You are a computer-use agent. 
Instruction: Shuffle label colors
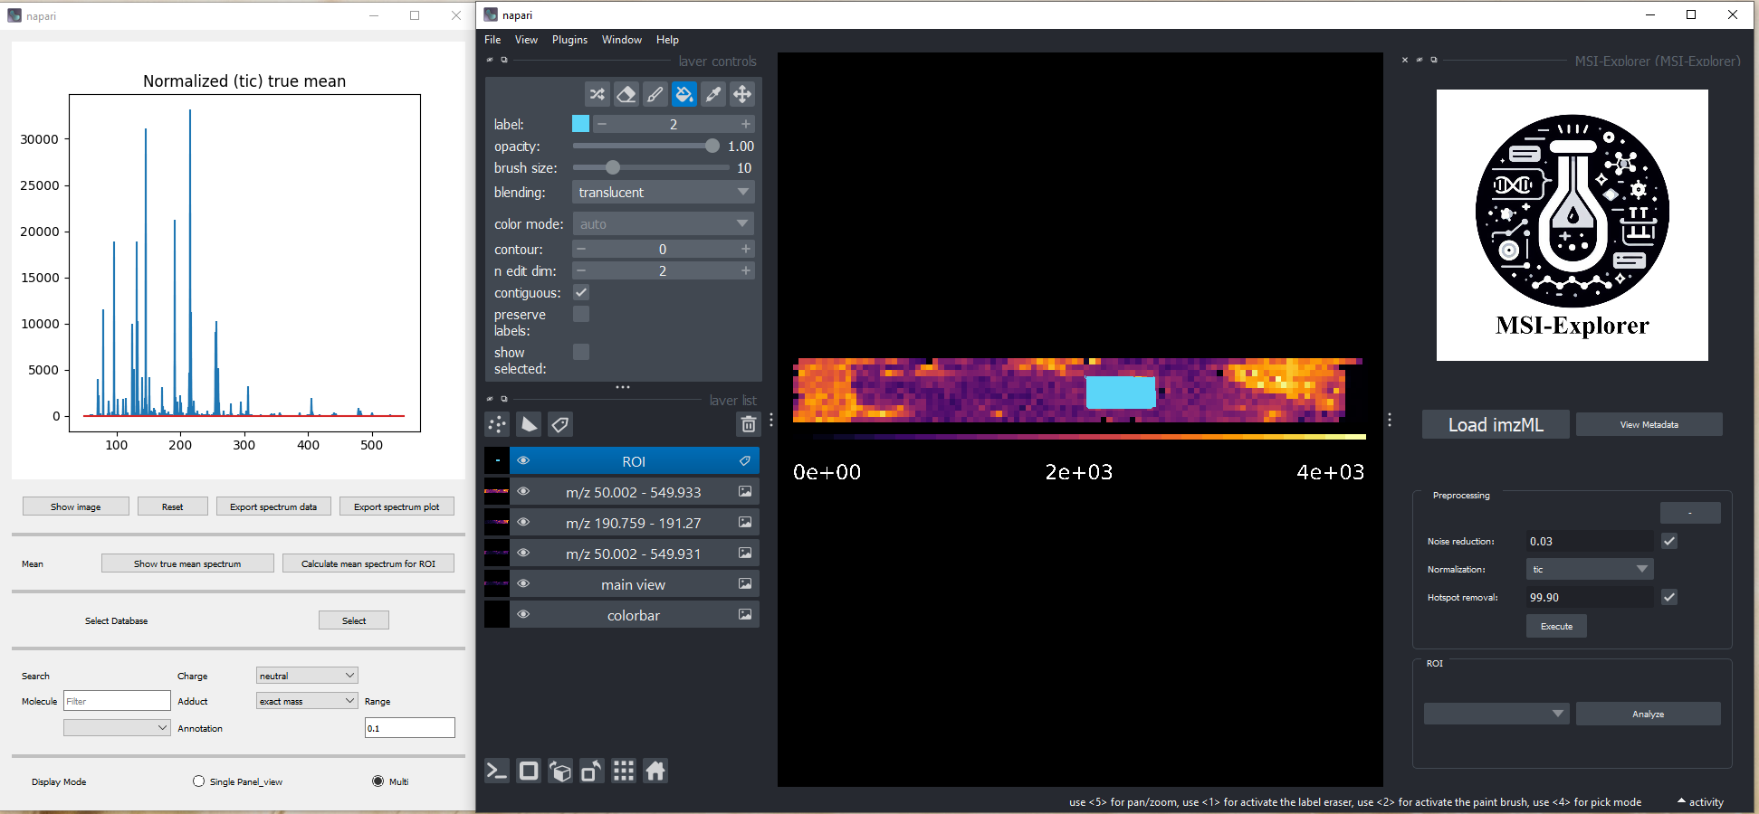[x=597, y=94]
